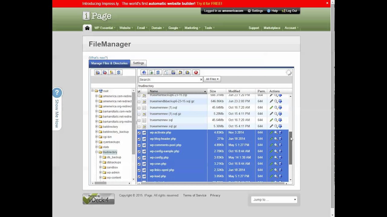
Task: Click the add new file icon in the file toolbar
Action: click(151, 73)
